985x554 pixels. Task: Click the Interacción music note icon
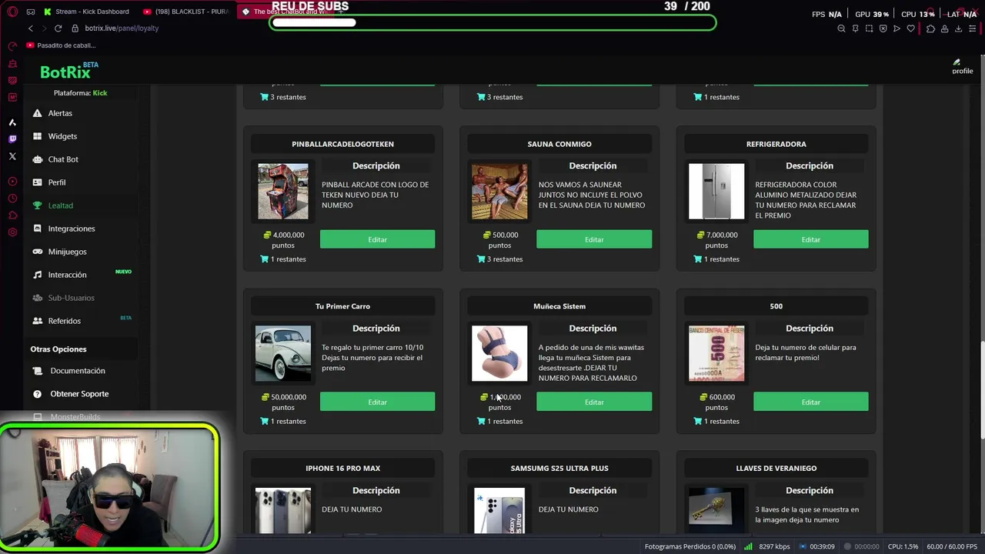point(37,275)
